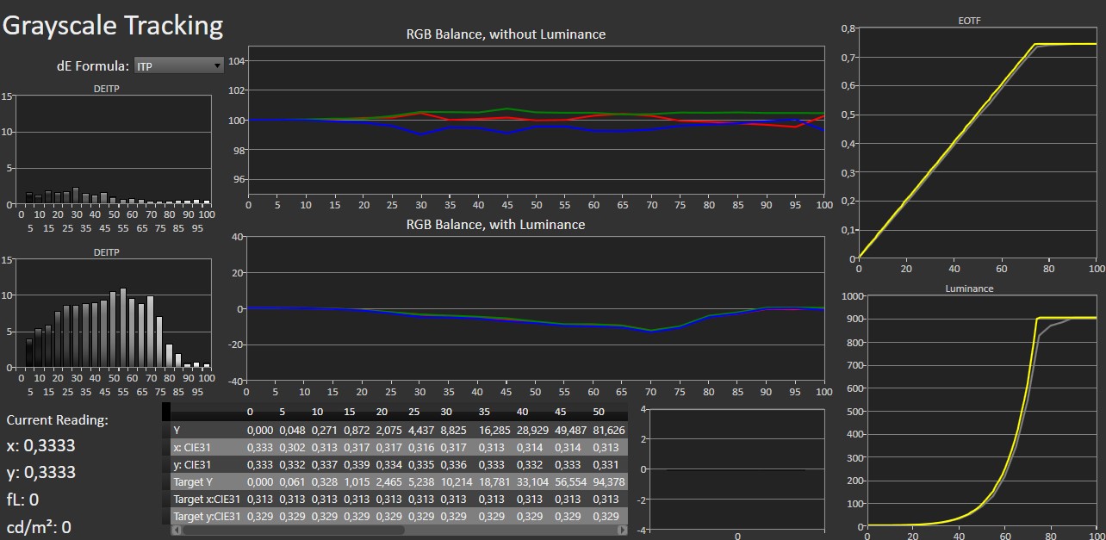The image size is (1106, 540).
Task: Select the 'Target x:CIE31' row label
Action: (207, 499)
